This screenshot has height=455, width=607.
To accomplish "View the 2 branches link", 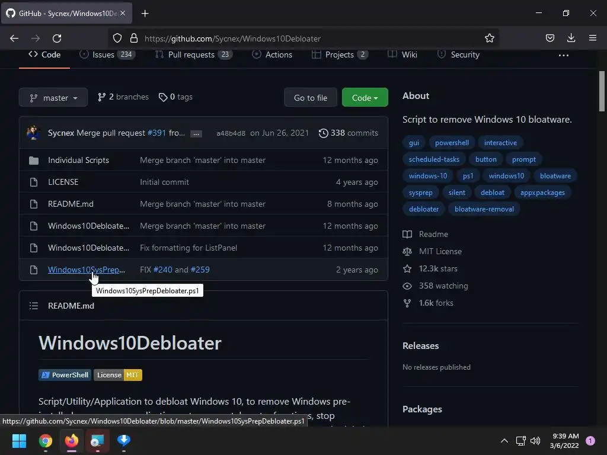I will [123, 97].
